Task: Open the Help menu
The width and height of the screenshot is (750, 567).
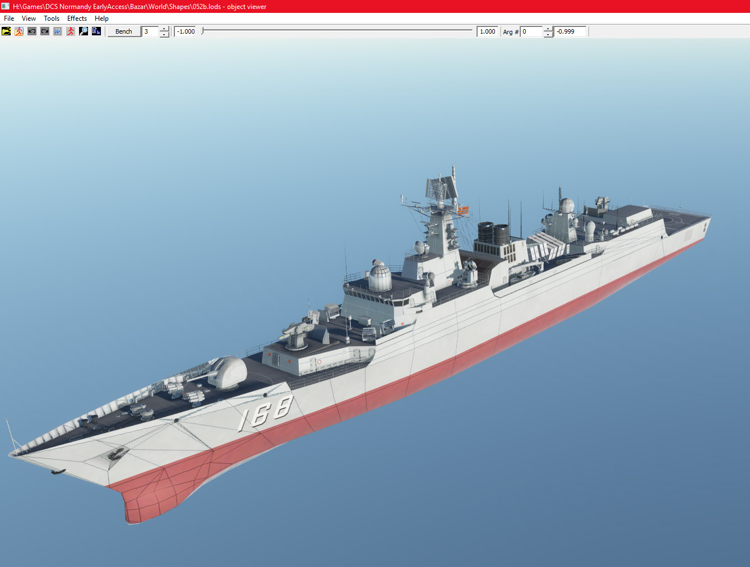Action: pos(101,19)
